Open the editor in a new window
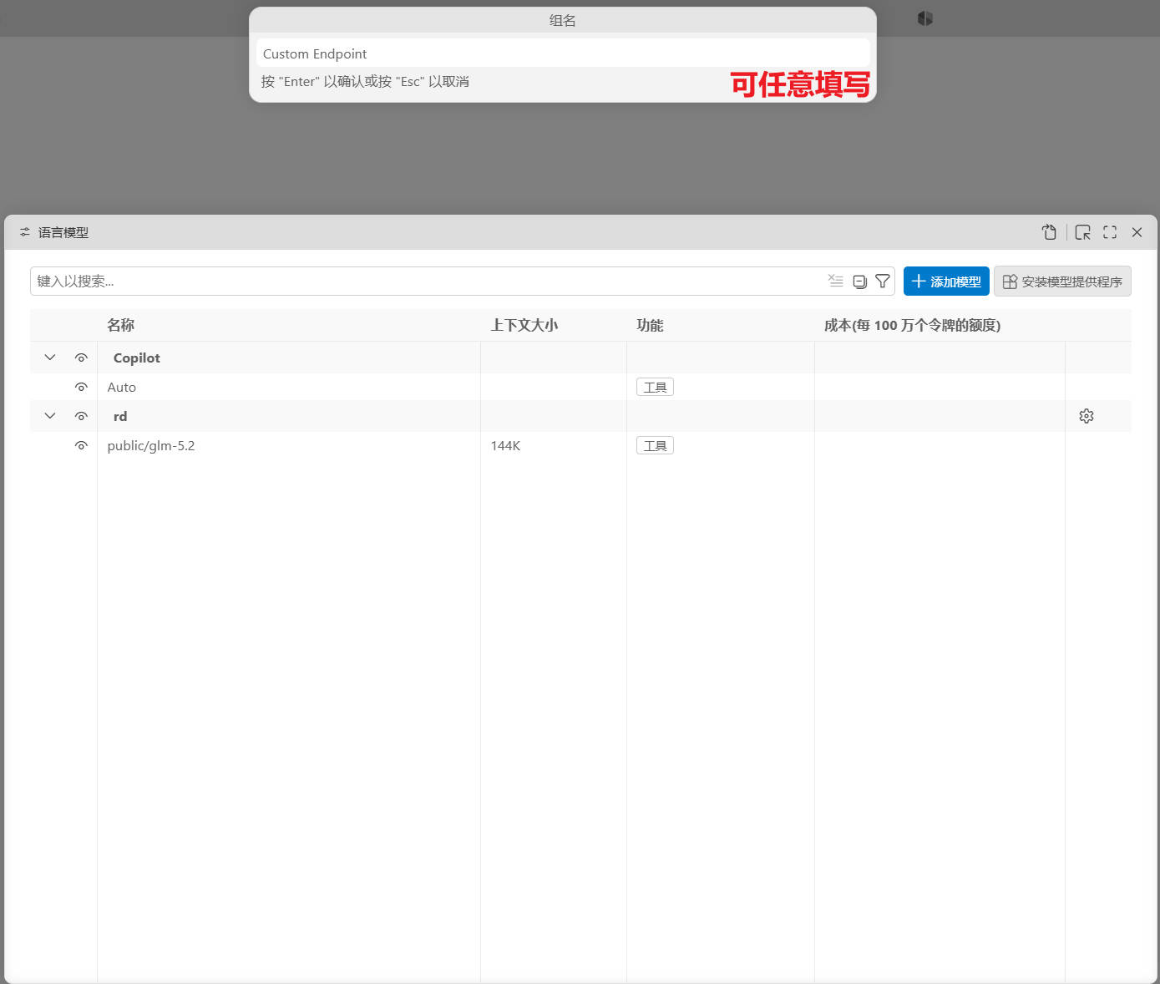 pyautogui.click(x=1082, y=232)
